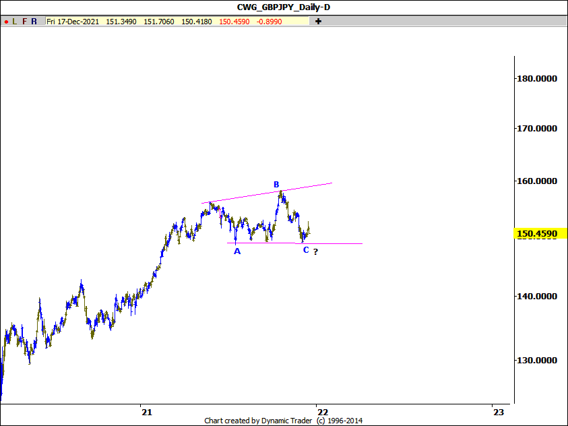Toggle the F button in the chart toolbar
The width and height of the screenshot is (568, 426).
[x=25, y=22]
